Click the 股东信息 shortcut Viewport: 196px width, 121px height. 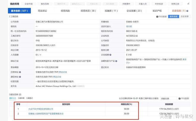pos(45,4)
